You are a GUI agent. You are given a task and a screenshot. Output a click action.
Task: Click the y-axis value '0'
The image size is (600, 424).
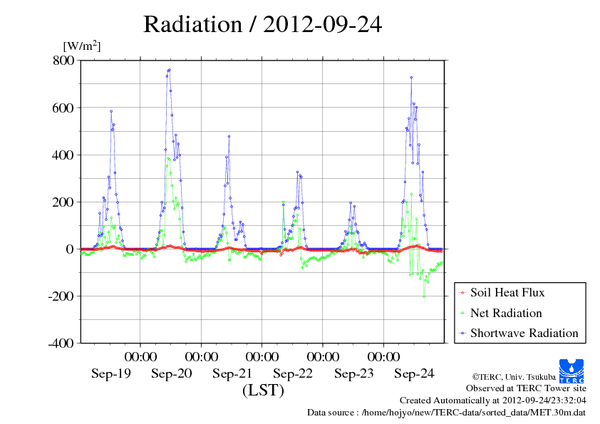pyautogui.click(x=70, y=249)
